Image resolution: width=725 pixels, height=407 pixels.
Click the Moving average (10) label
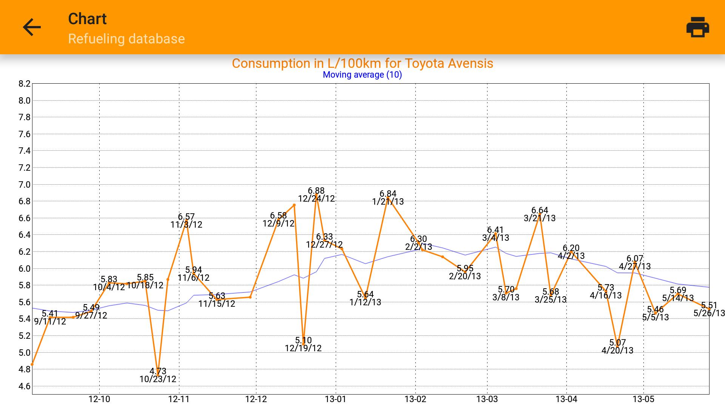(362, 75)
